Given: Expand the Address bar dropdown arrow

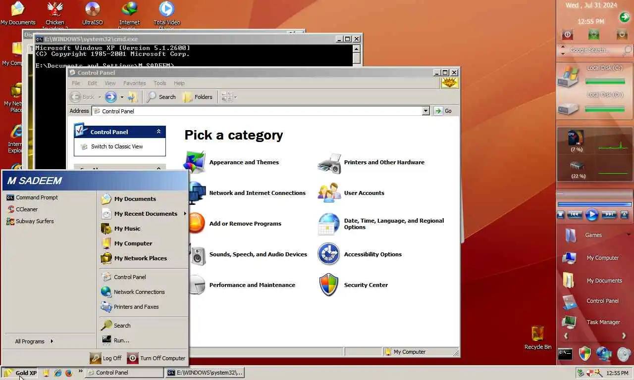Looking at the screenshot, I should coord(425,111).
